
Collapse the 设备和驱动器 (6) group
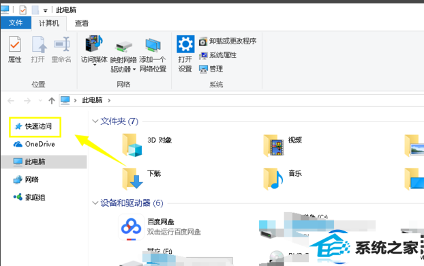[95, 203]
